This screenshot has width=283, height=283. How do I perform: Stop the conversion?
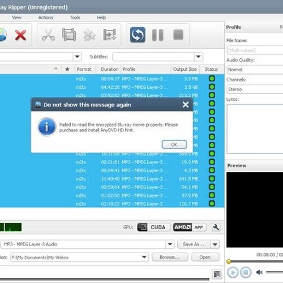(178, 35)
